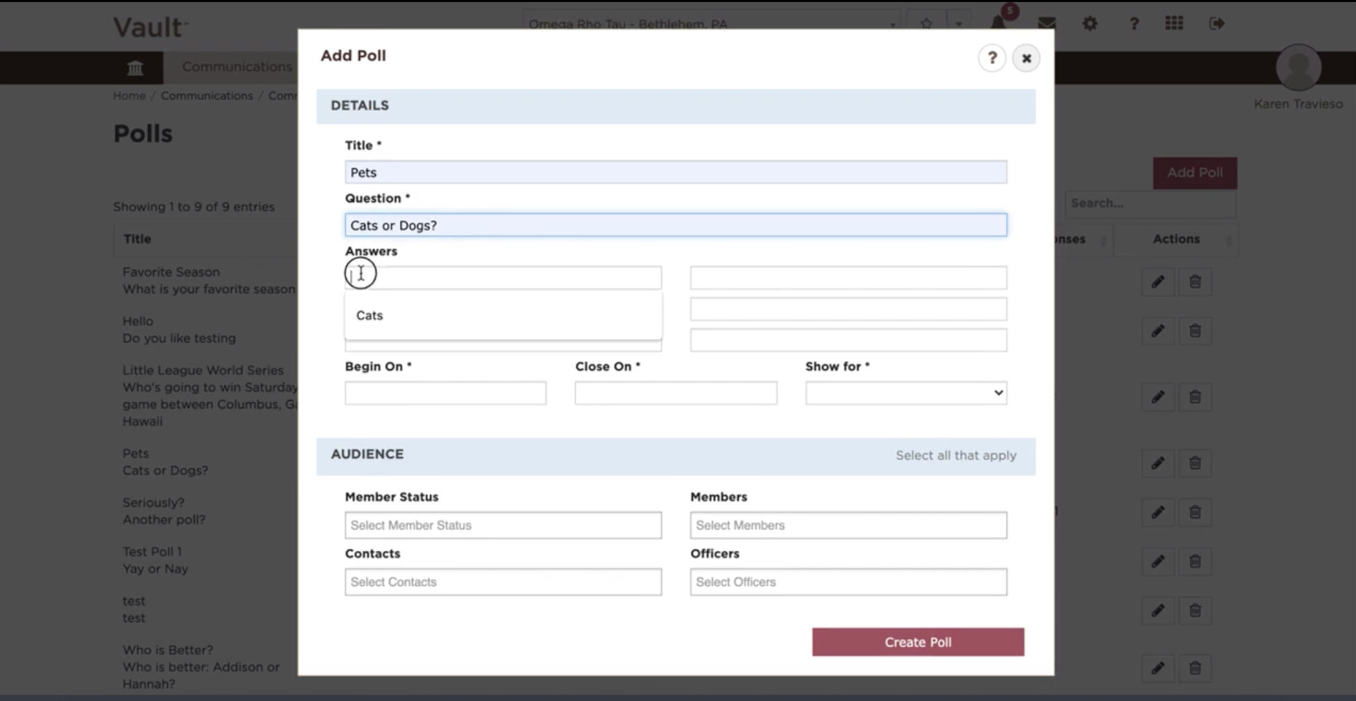Open the mail envelope icon
The height and width of the screenshot is (701, 1356).
pos(1046,24)
